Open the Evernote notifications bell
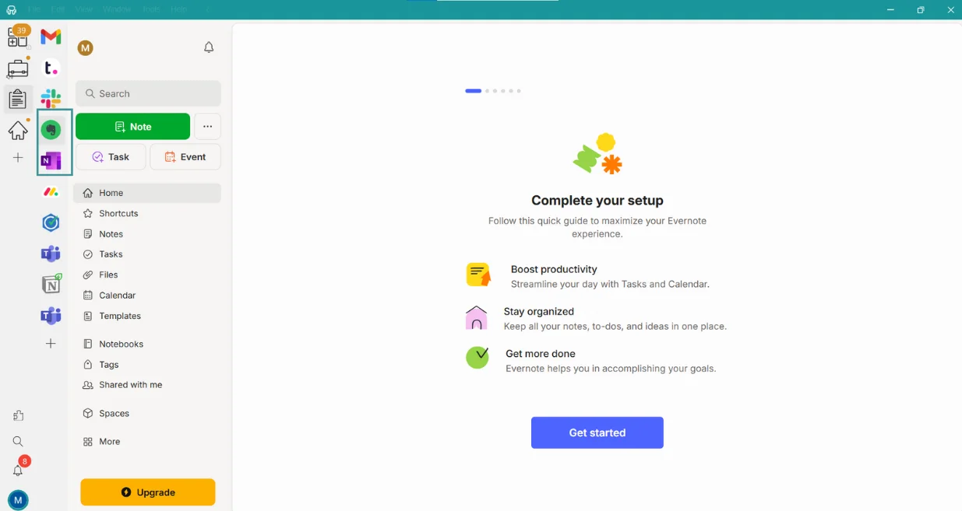This screenshot has width=962, height=511. 209,47
